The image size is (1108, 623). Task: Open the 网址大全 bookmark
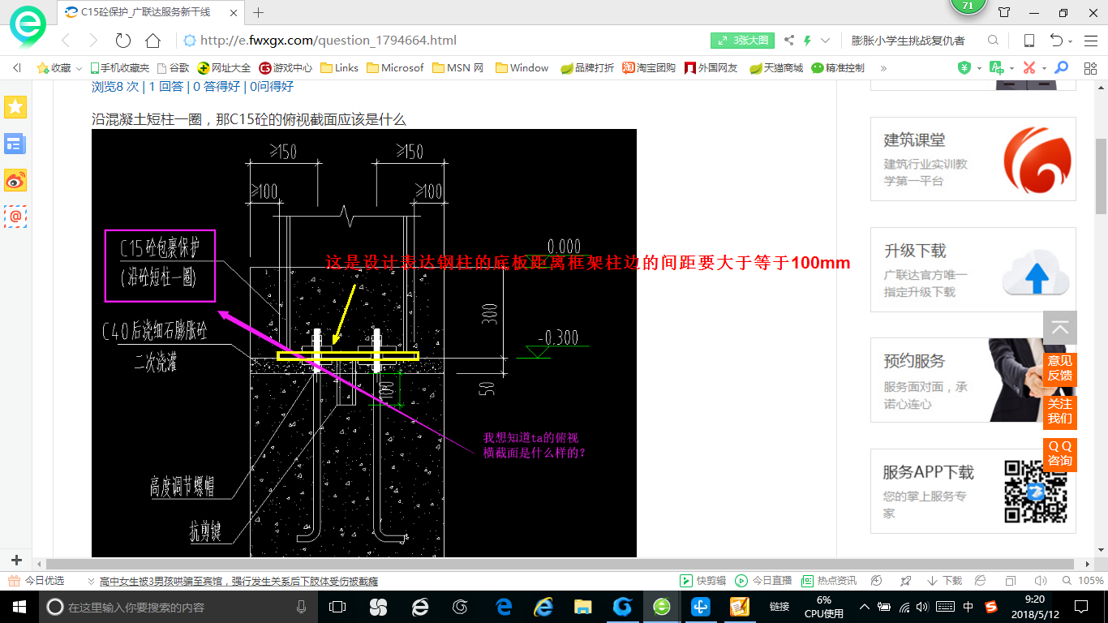coord(225,68)
